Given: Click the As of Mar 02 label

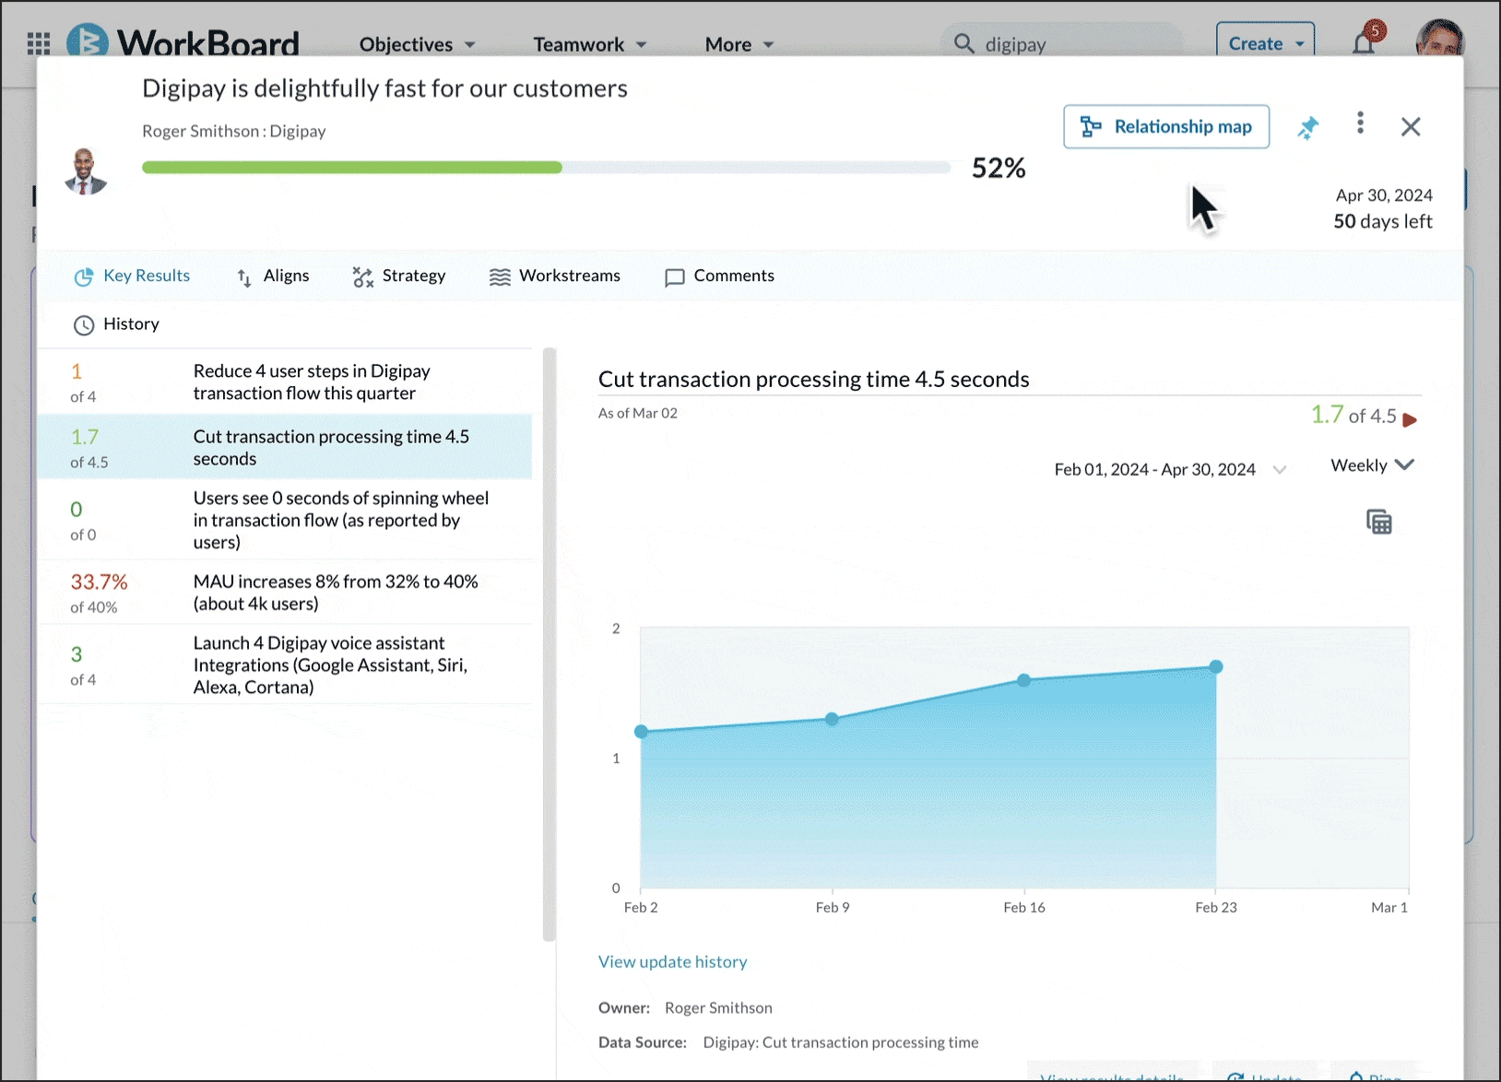Looking at the screenshot, I should click(x=637, y=413).
